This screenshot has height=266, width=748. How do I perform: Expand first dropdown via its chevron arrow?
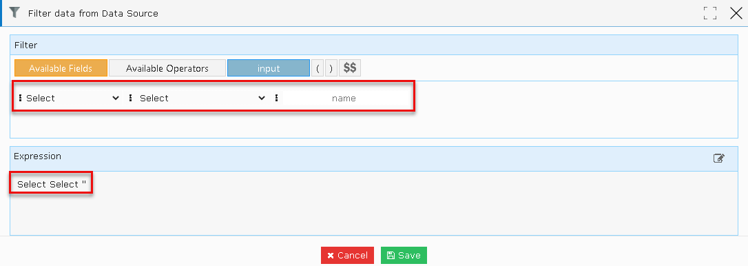(115, 98)
